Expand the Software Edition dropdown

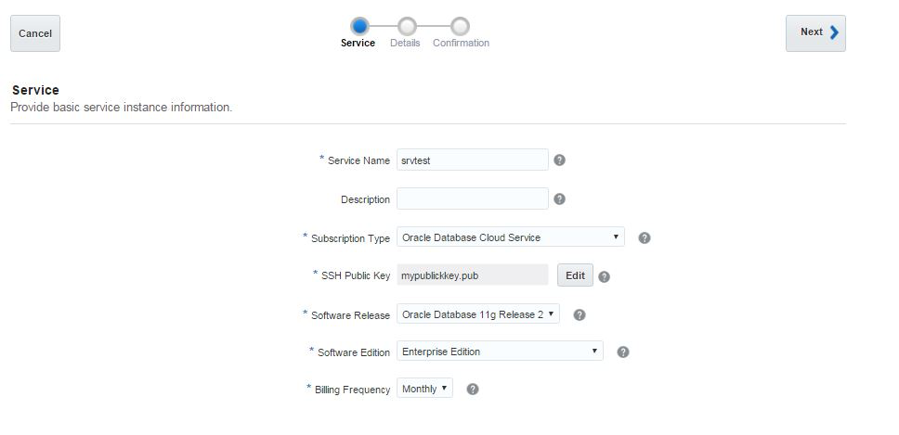(x=500, y=352)
